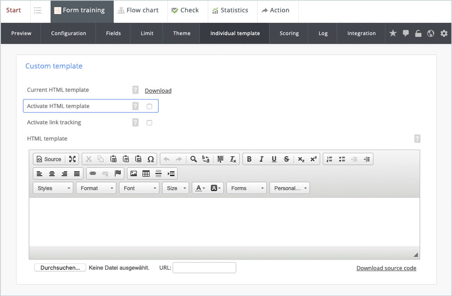The image size is (452, 296).
Task: Toggle Italic text in the editor
Action: click(261, 159)
